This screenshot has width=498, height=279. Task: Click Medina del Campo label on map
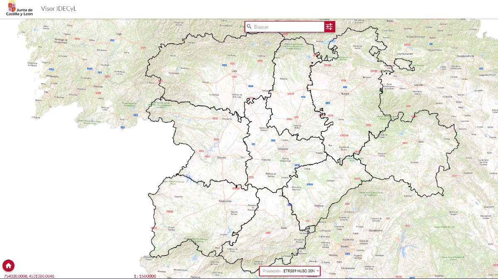[271, 175]
